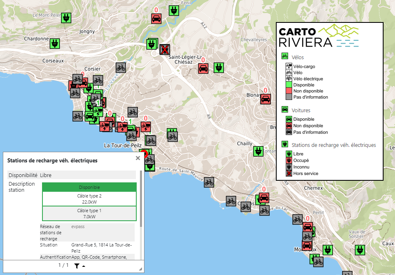This screenshot has width=395, height=275.
Task: Open the charging station marker near Caux
Action: click(x=359, y=250)
